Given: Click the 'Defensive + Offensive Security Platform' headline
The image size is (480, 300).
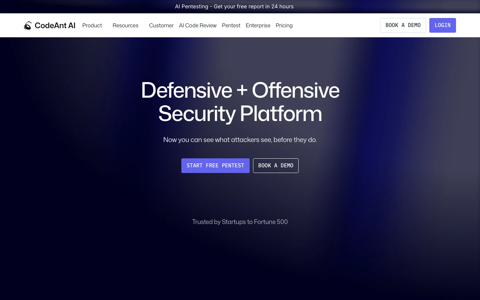Looking at the screenshot, I should coord(240,102).
